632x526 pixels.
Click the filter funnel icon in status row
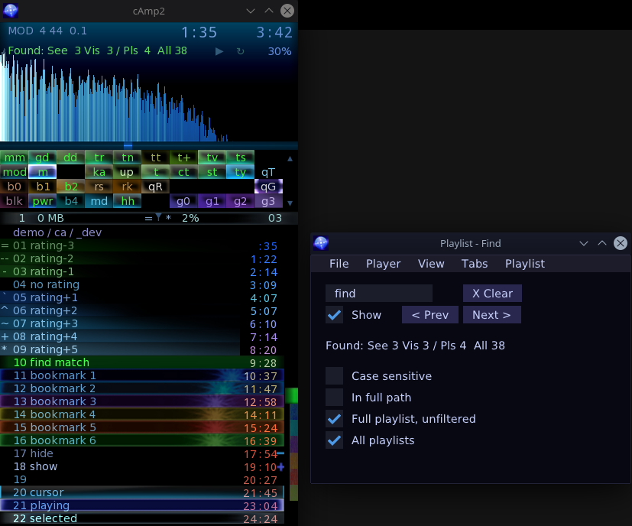(158, 217)
